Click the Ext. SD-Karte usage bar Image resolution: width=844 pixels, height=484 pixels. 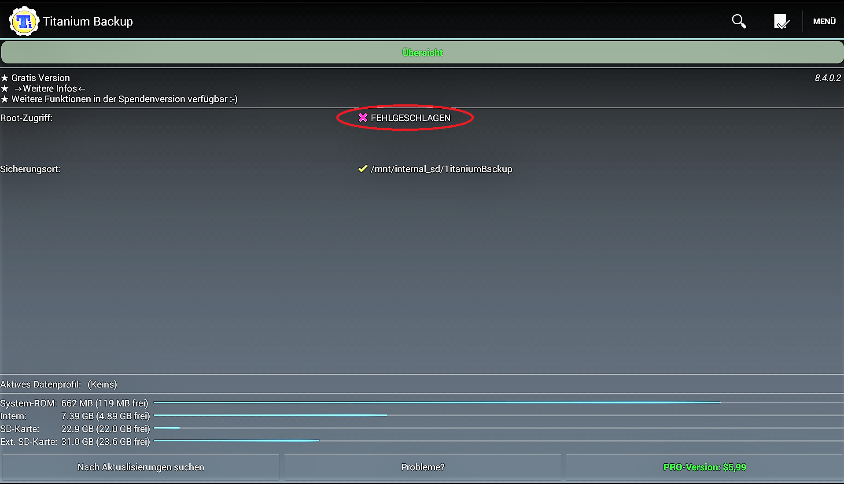498,441
